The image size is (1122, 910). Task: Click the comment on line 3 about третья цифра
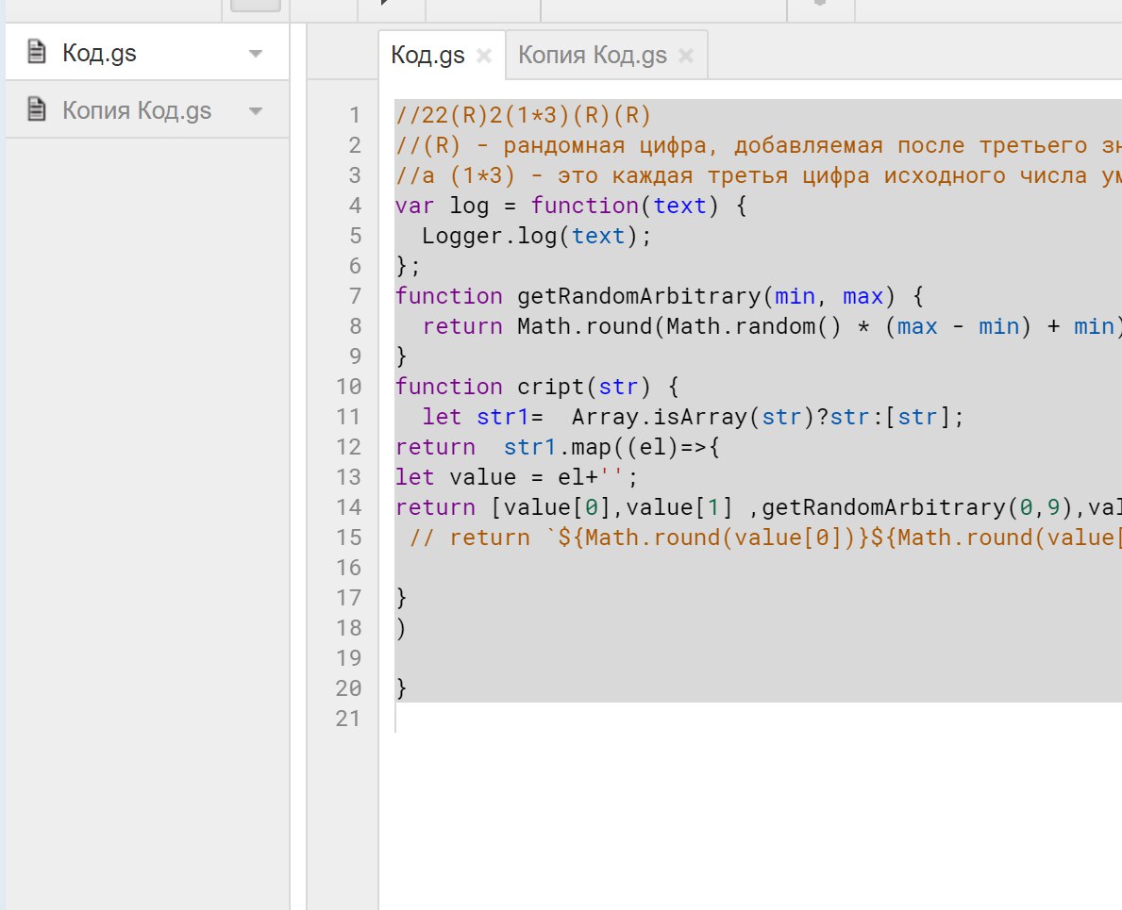759,175
